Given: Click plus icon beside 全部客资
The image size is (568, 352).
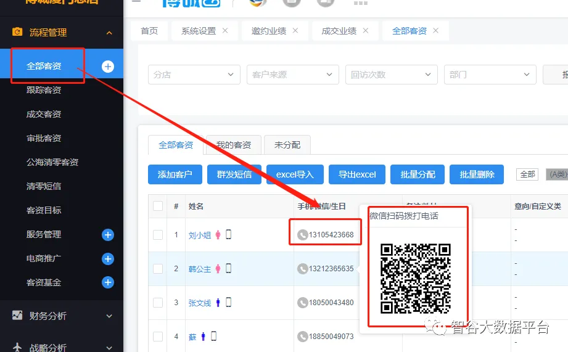Looking at the screenshot, I should tap(108, 67).
